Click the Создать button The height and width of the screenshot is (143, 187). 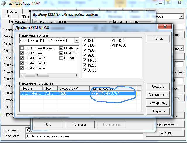point(158,87)
